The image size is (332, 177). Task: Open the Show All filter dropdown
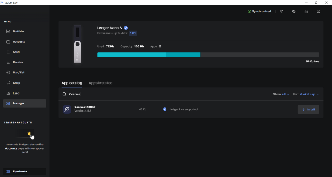pos(281,95)
